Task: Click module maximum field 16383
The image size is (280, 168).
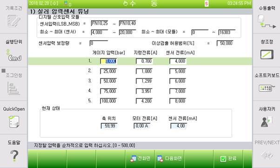Action: click(227, 33)
